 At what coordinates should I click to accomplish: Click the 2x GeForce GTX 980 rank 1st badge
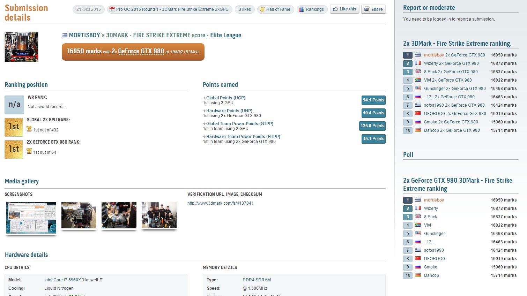(x=14, y=149)
